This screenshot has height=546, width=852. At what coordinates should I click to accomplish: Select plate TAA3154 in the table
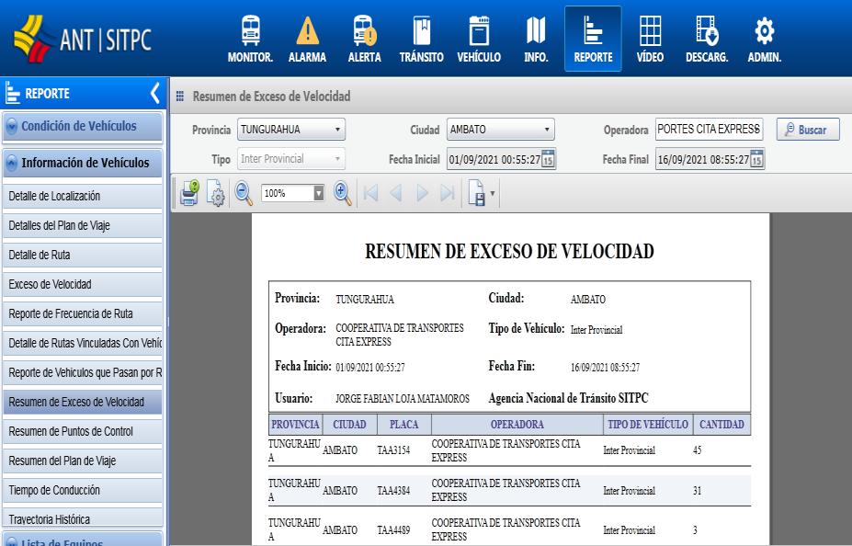click(394, 450)
